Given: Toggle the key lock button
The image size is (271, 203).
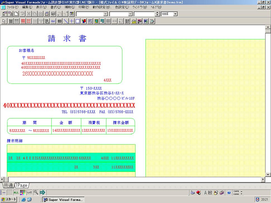Looking at the screenshot, I should point(36,192).
